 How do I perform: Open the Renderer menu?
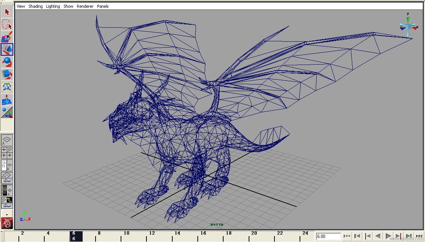click(x=85, y=6)
